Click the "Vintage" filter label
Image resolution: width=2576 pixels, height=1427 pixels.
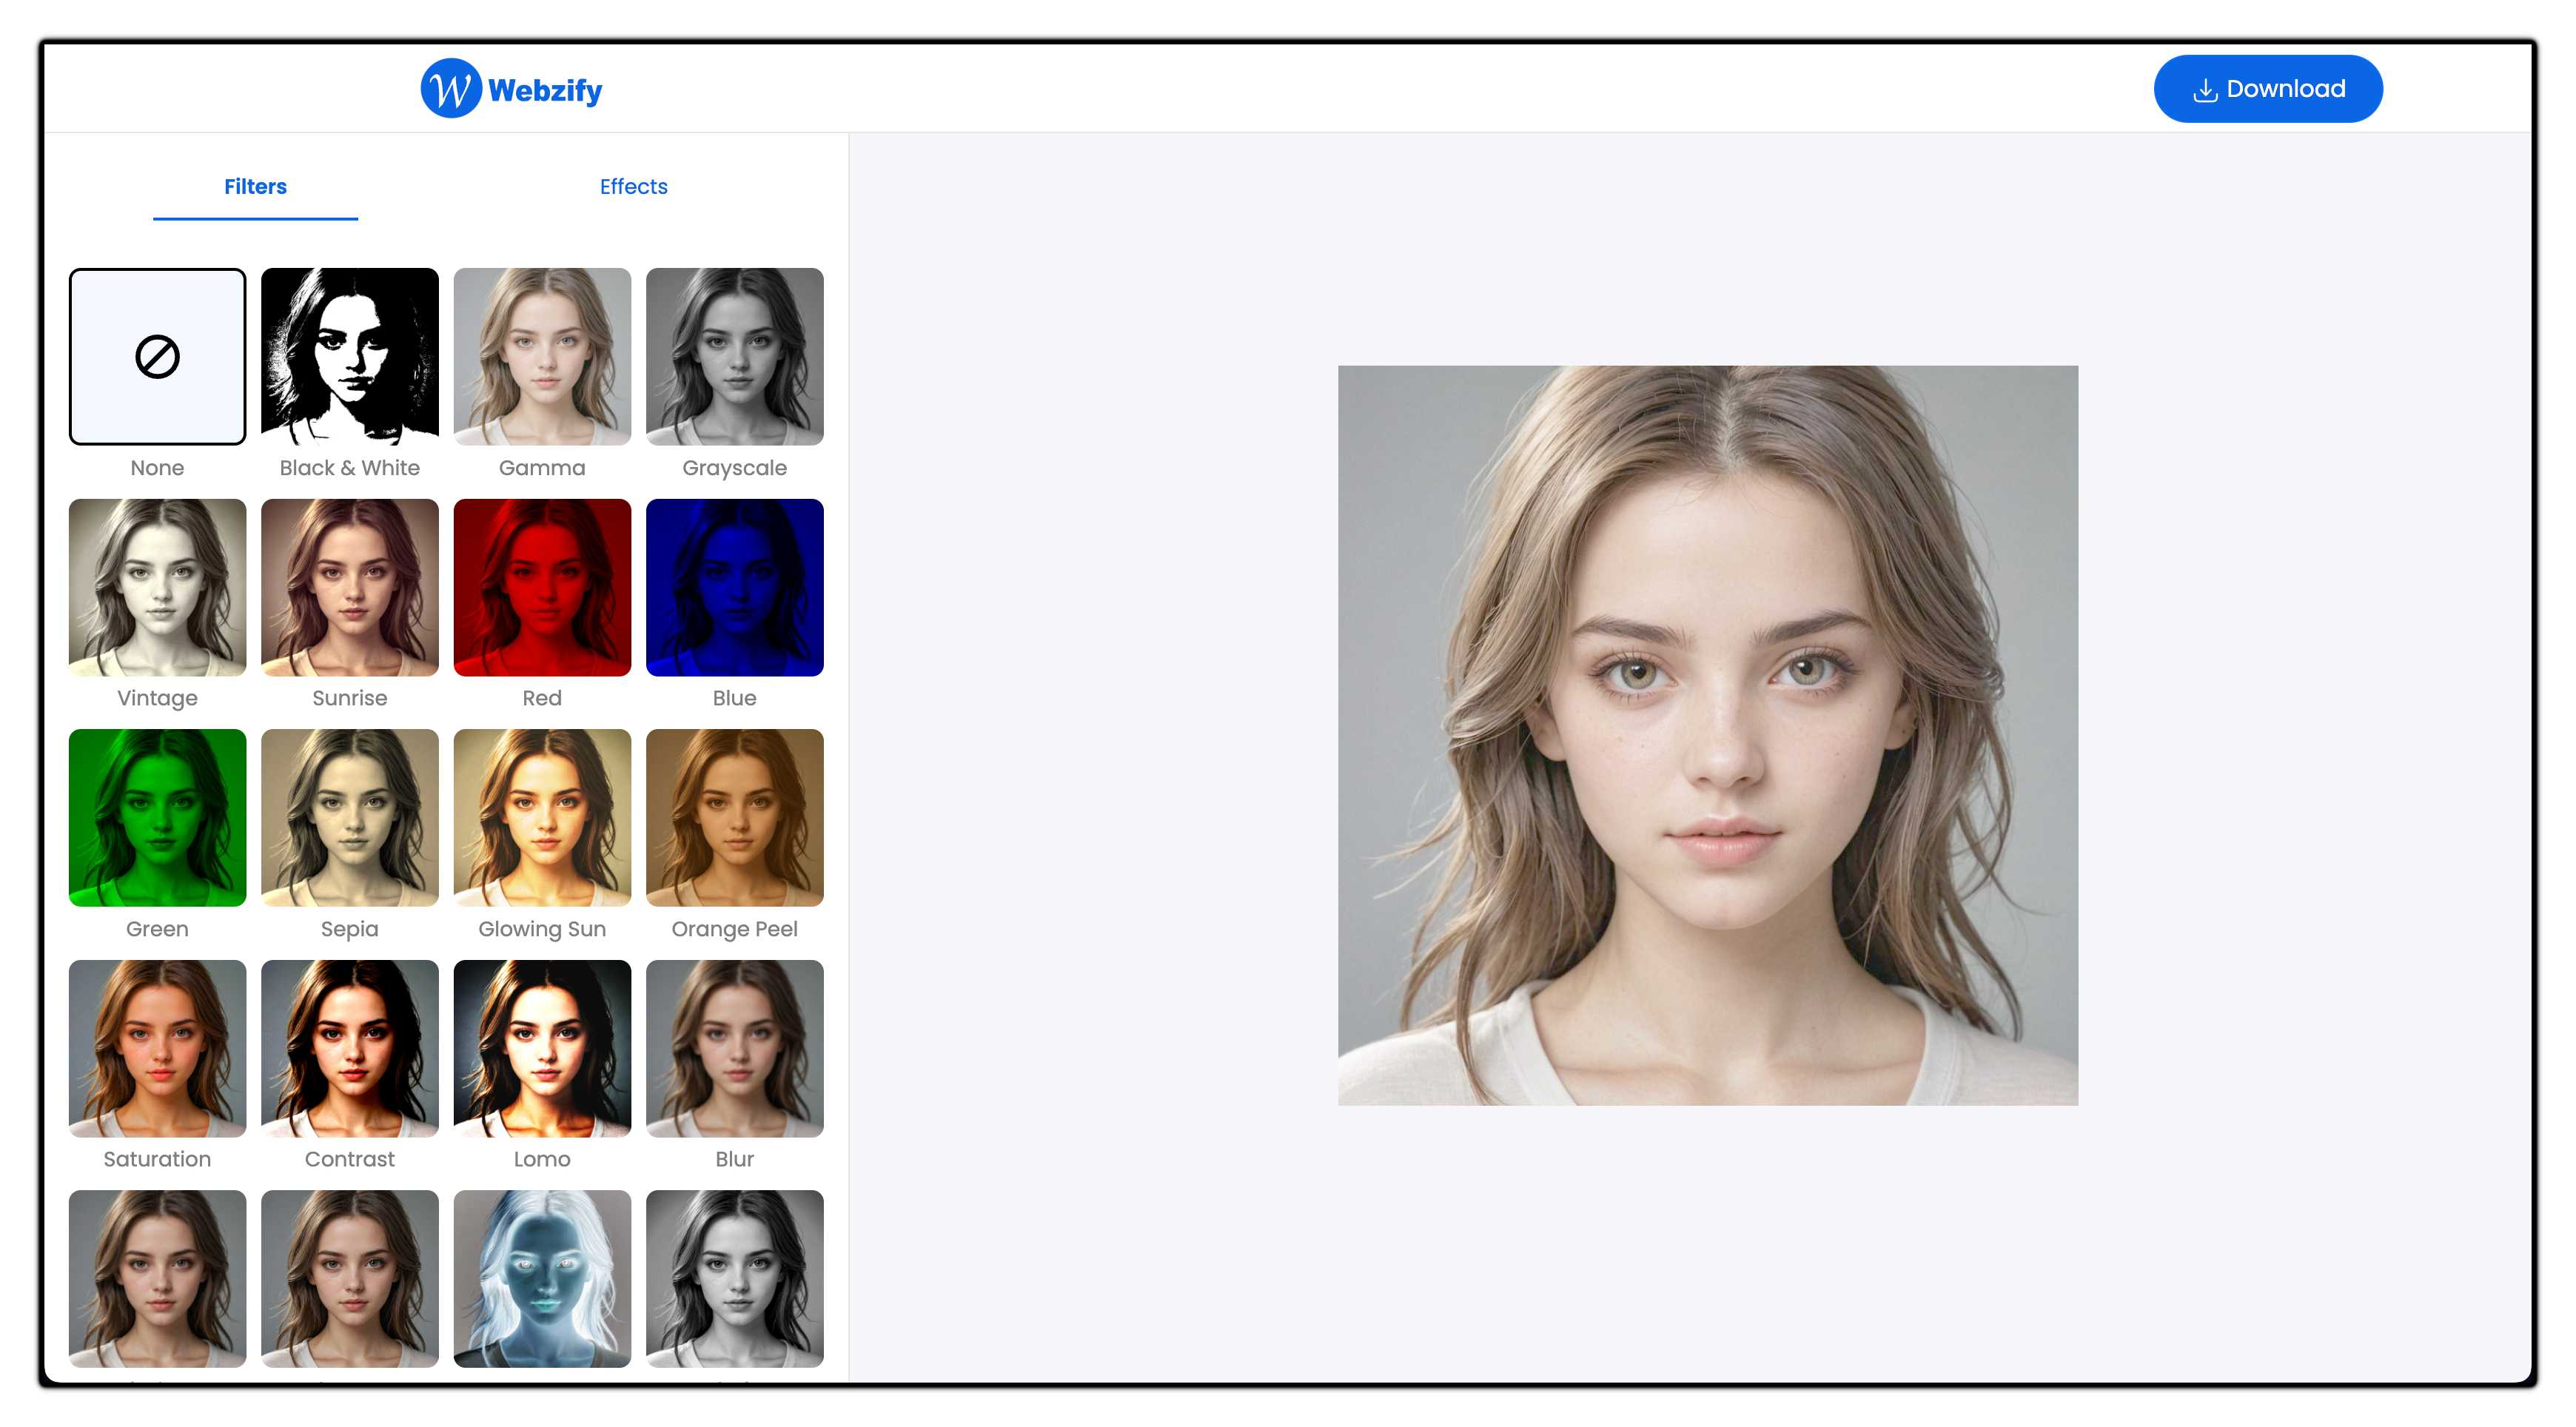(157, 698)
